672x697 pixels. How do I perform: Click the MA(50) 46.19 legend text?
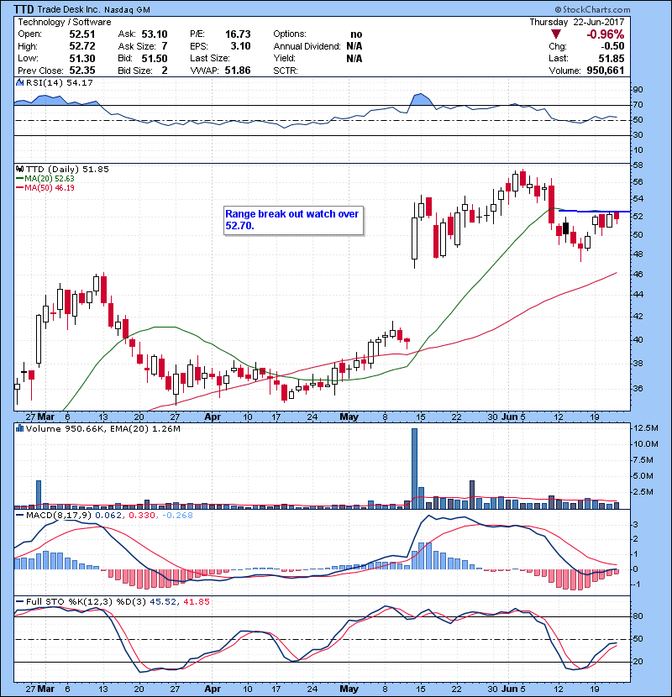pos(50,188)
